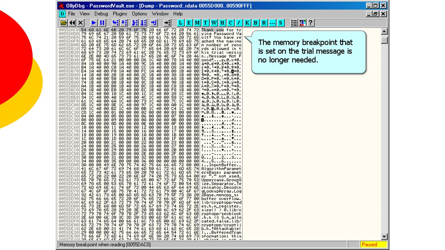
Task: Click the OllyDbg icon in the title bar
Action: [61, 6]
